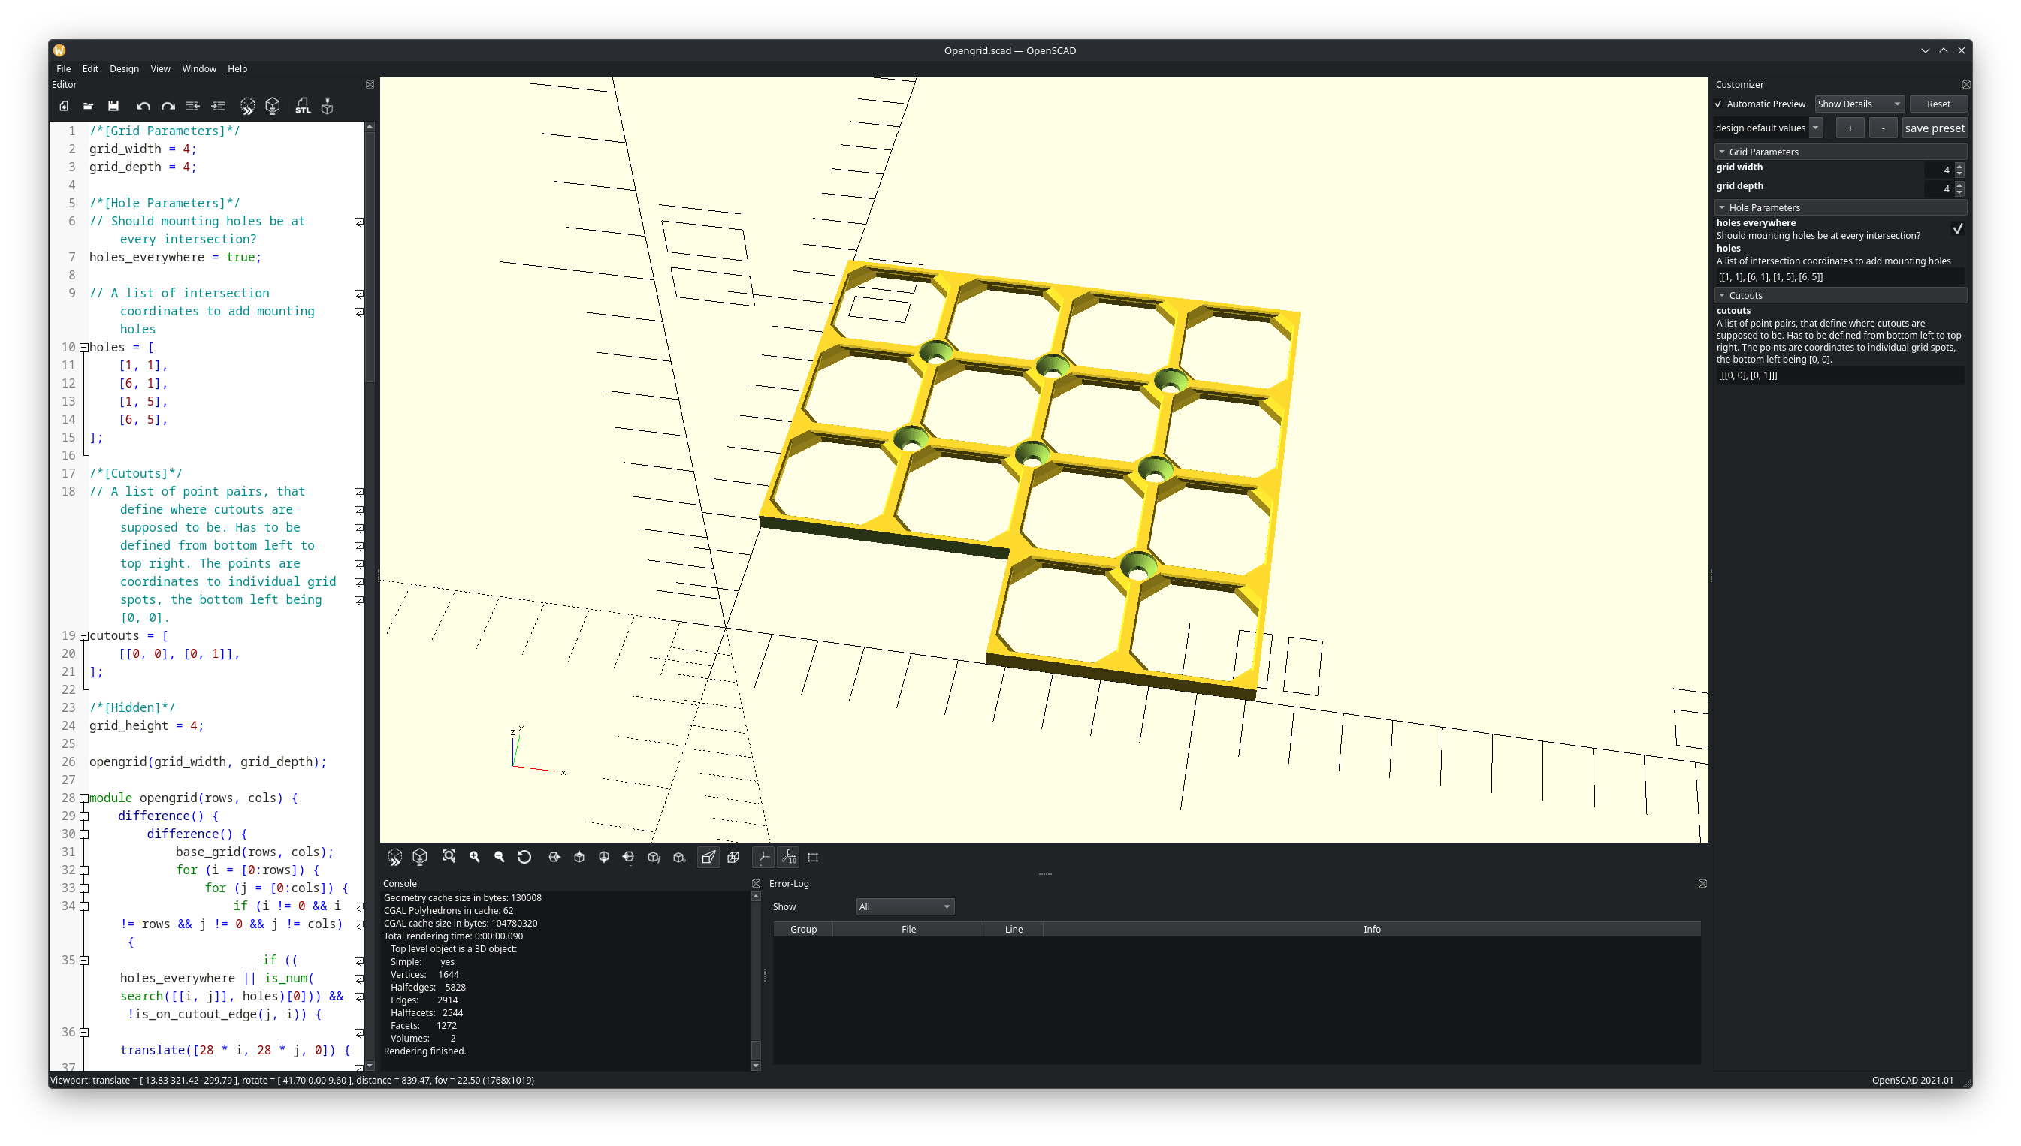Open the Show Details dropdown
Viewport: 2021px width, 1146px height.
[1859, 104]
